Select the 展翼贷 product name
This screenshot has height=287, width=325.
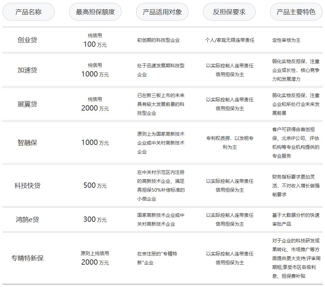[27, 104]
